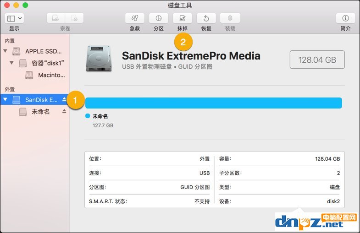The image size is (360, 233).
Task: Click the blue partition usage bar
Action: pyautogui.click(x=214, y=103)
